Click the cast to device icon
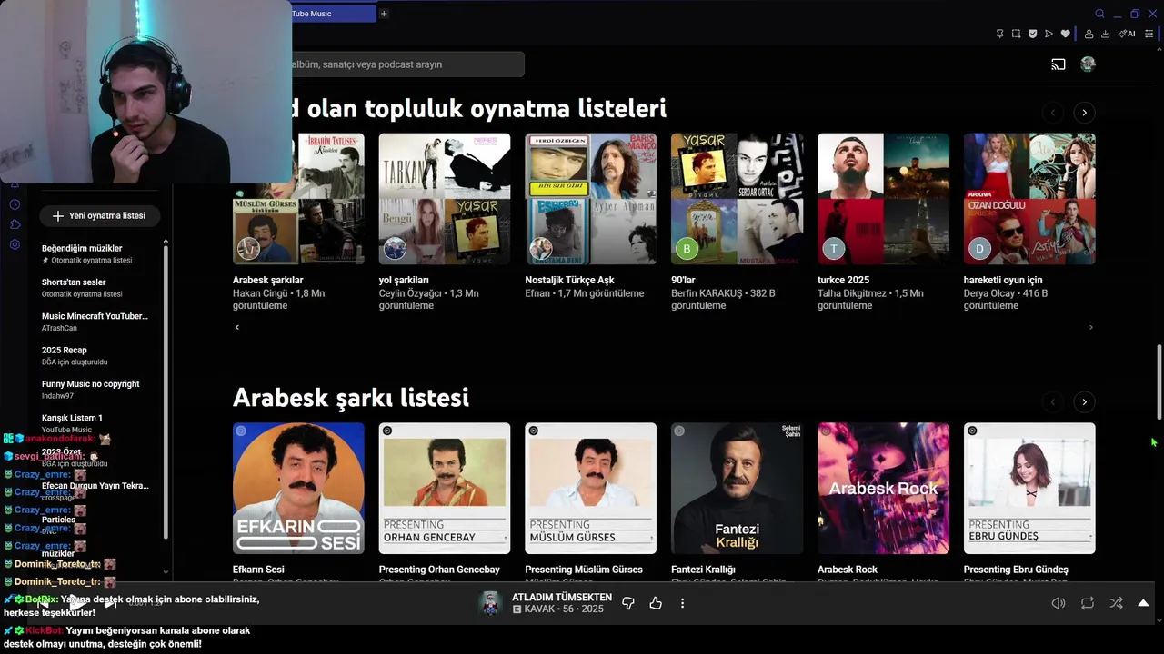This screenshot has height=654, width=1164. pos(1059,64)
